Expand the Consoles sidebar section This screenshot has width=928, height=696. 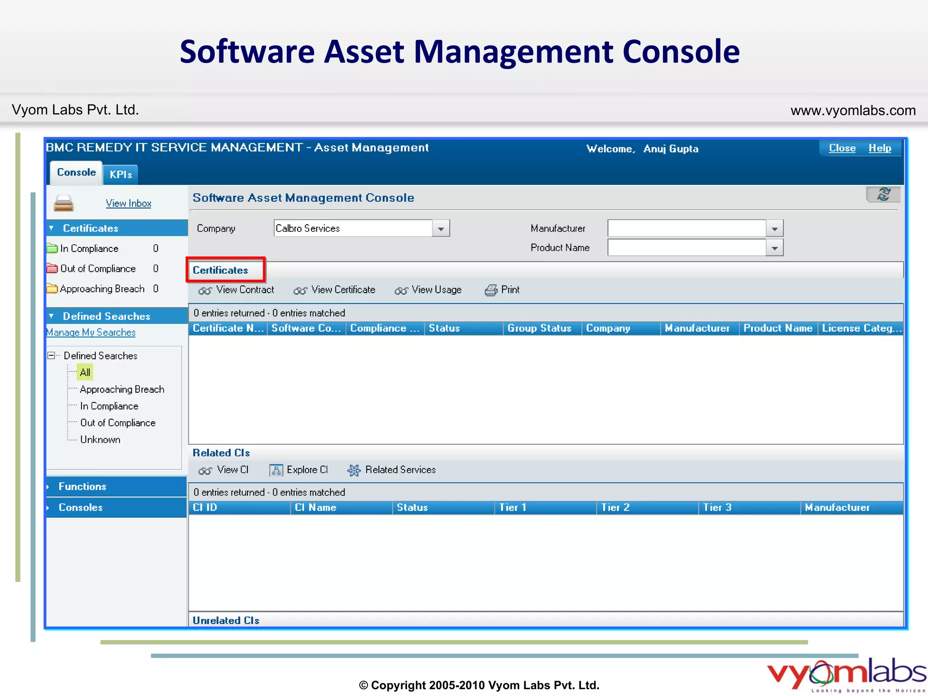[x=48, y=507]
